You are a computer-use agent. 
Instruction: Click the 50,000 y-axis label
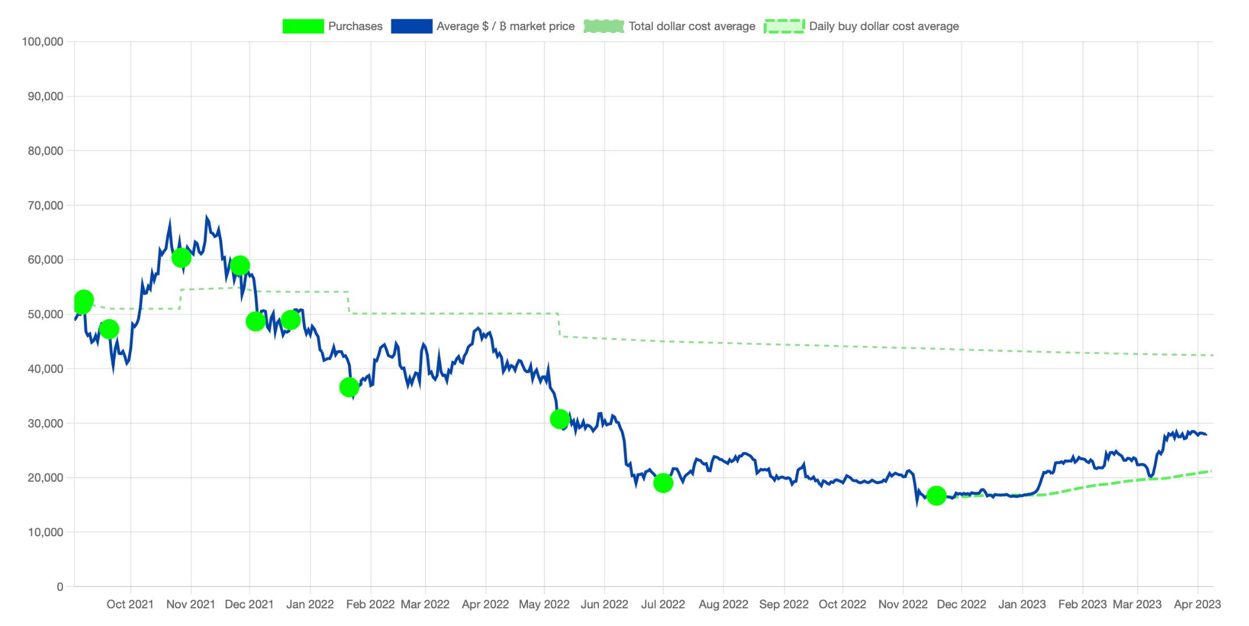(x=45, y=314)
